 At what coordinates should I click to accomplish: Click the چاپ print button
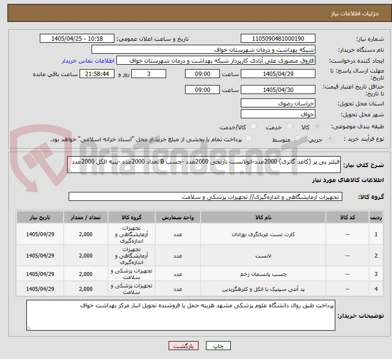pos(218,346)
